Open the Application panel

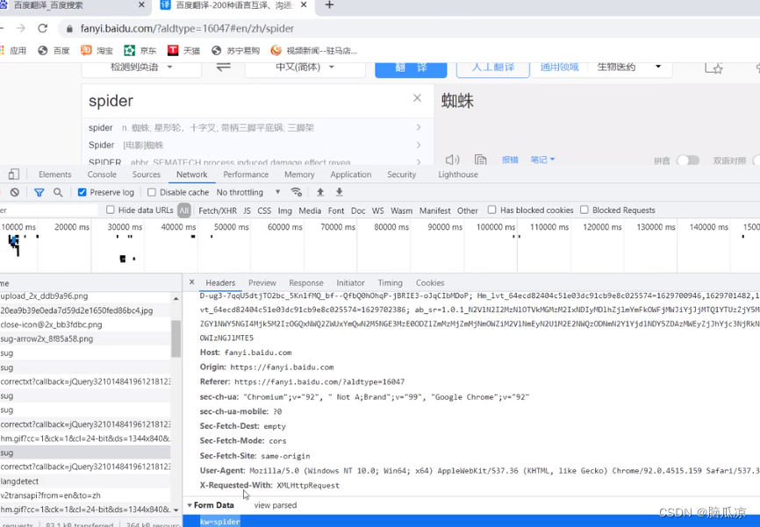[x=351, y=174]
